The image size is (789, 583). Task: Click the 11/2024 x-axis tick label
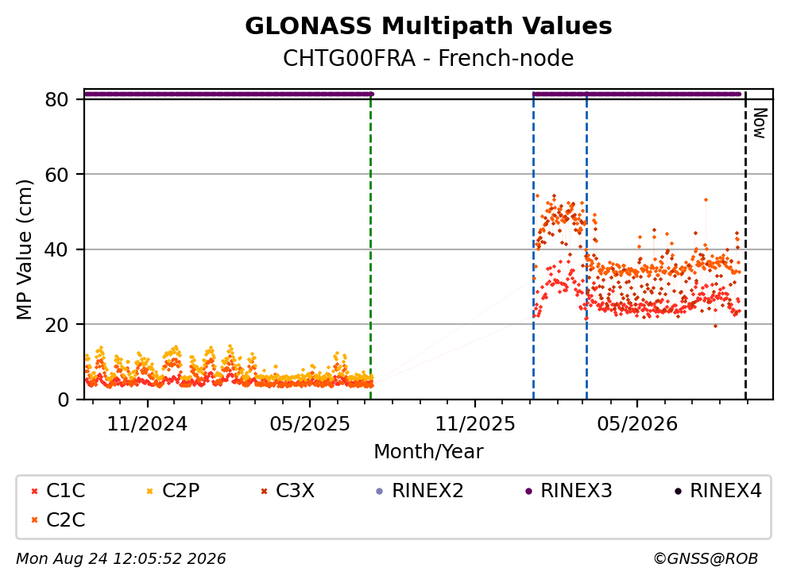click(x=147, y=424)
